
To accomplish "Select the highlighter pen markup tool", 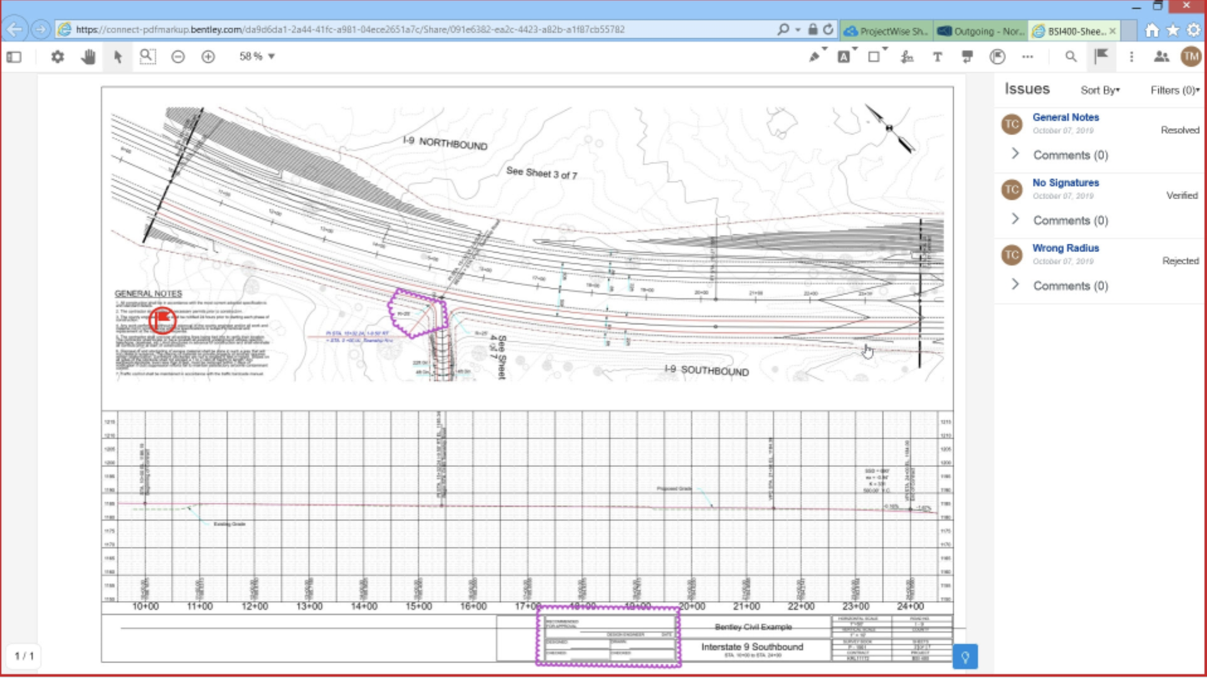I will point(816,56).
